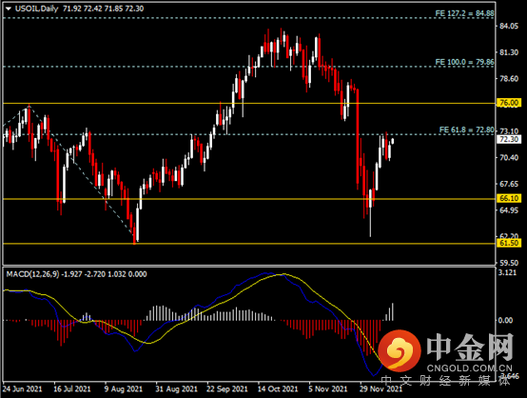This screenshot has width=527, height=398.
Task: Select the 5 Nov 2021 date label
Action: [327, 389]
